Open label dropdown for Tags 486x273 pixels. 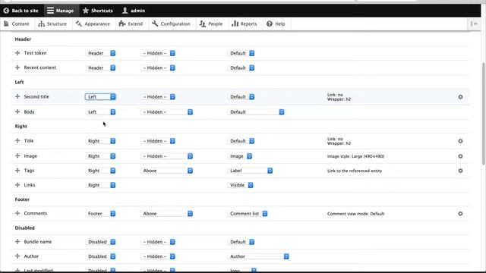[166, 171]
